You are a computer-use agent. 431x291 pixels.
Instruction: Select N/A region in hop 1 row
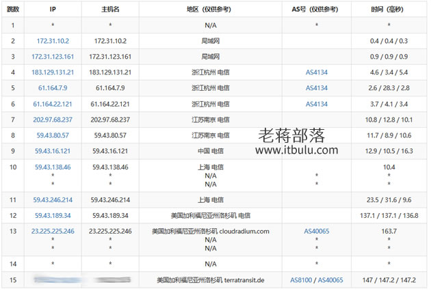(210, 25)
